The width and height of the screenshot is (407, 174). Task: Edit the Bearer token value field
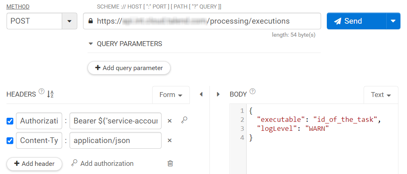pyautogui.click(x=115, y=121)
